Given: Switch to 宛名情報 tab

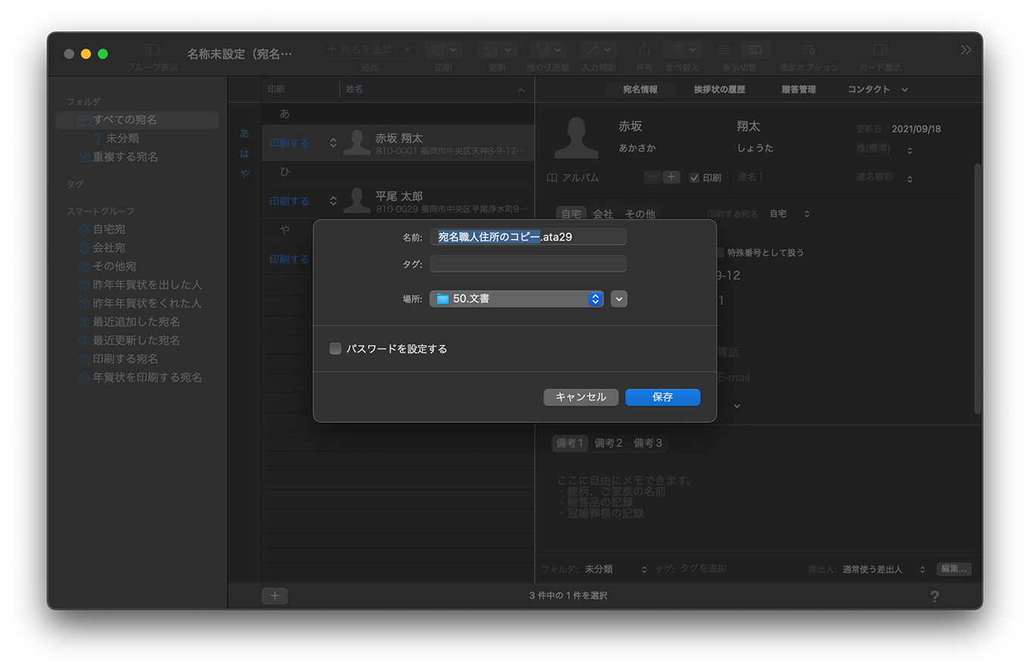Looking at the screenshot, I should pyautogui.click(x=640, y=89).
